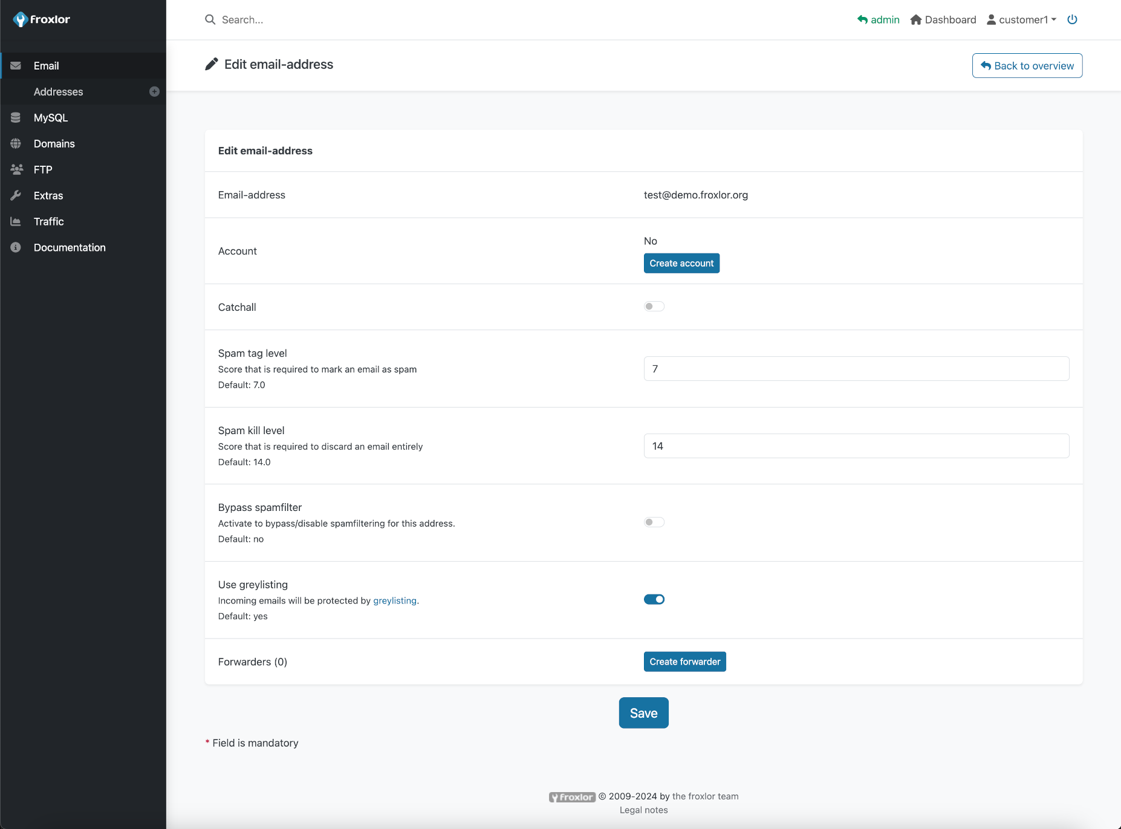Disable the Use greylisting toggle
1121x829 pixels.
click(x=654, y=599)
